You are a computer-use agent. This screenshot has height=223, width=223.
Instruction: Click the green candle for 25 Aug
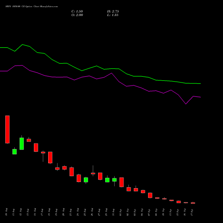coord(86,180)
